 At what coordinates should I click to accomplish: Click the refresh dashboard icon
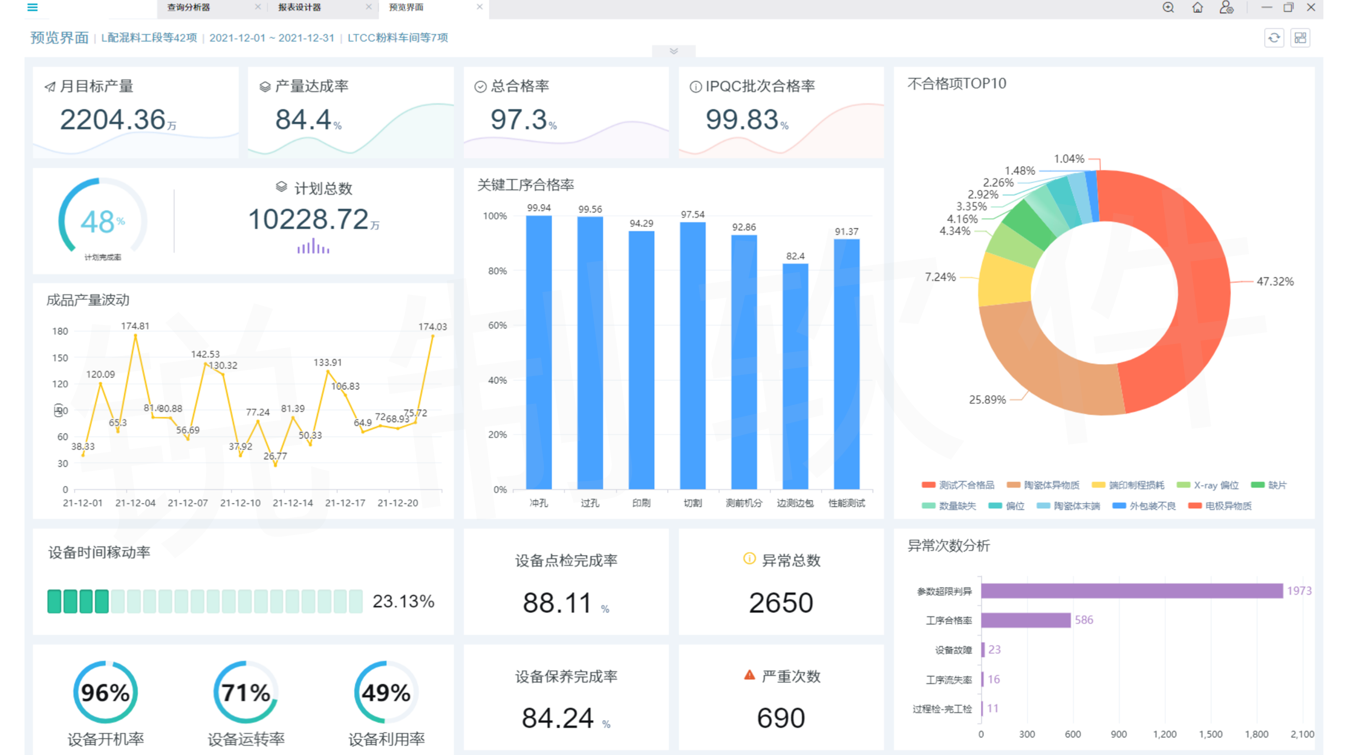(x=1274, y=38)
